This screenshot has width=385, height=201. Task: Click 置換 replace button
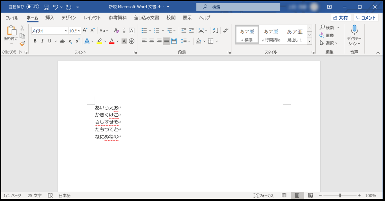[x=327, y=35]
